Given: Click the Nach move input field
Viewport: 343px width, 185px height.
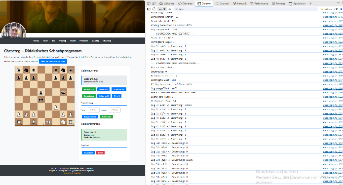Looking at the screenshot, I should coord(114,110).
